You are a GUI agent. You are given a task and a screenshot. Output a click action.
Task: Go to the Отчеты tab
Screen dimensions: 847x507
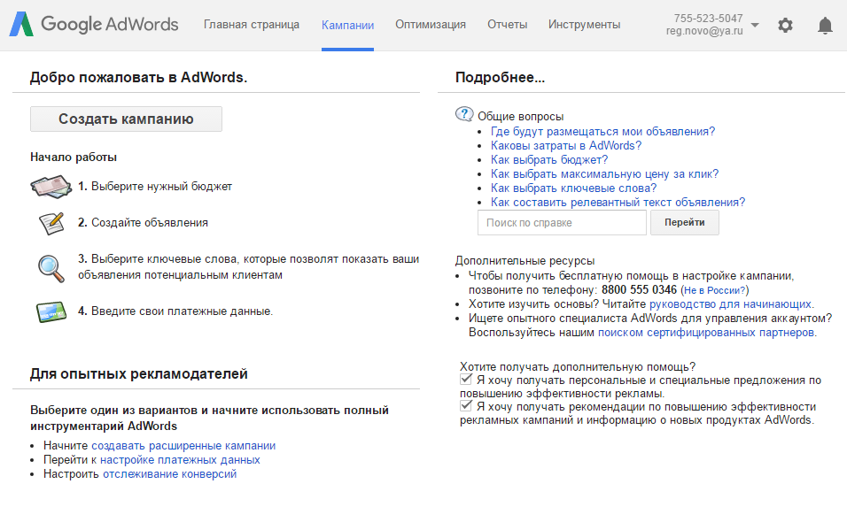pos(508,25)
